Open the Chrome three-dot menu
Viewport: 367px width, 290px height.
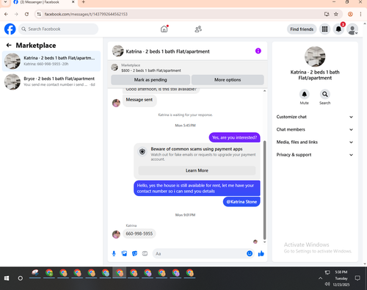click(x=360, y=14)
